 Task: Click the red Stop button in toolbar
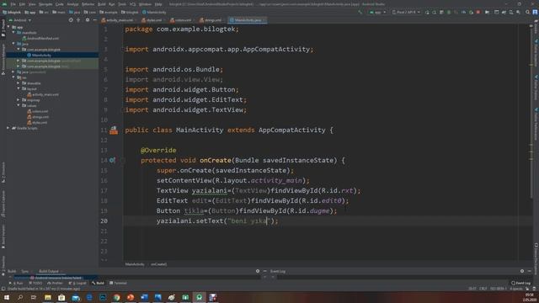478,12
